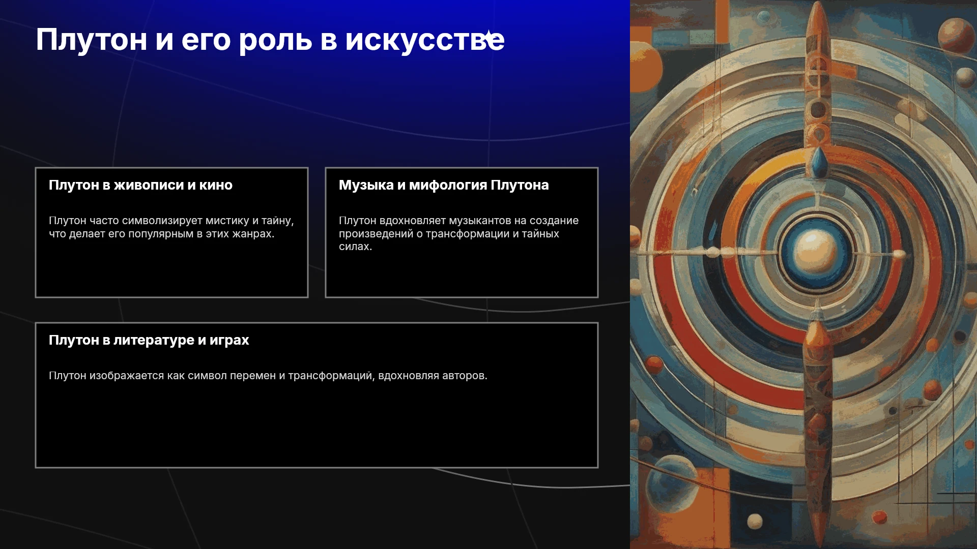Click the paragraph about мистику и тайну
The image size is (977, 549).
tap(171, 227)
